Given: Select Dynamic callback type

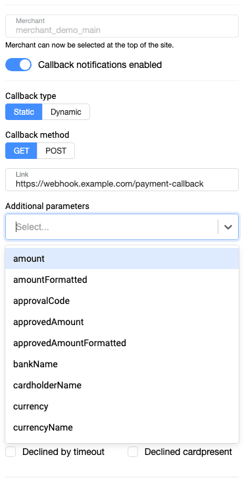Looking at the screenshot, I should point(66,112).
